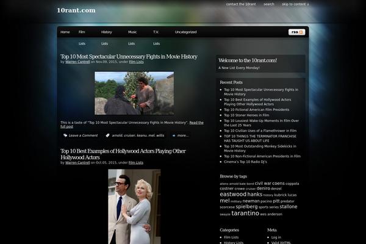Click the Warren Cantrell author link on Nov.09 post
This screenshot has height=244, width=366.
[x=77, y=62]
